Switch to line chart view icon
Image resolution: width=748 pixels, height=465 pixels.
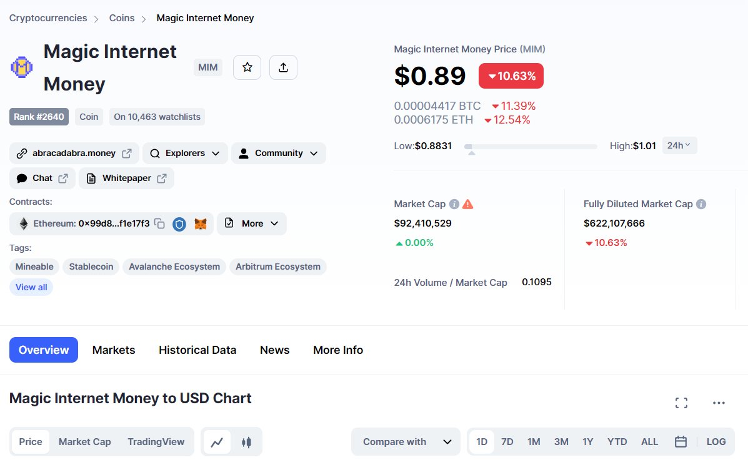tap(217, 442)
